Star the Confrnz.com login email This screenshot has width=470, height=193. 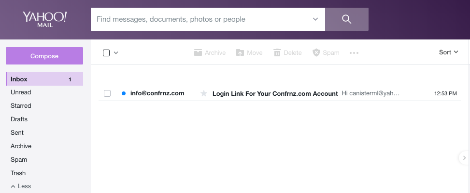click(204, 93)
